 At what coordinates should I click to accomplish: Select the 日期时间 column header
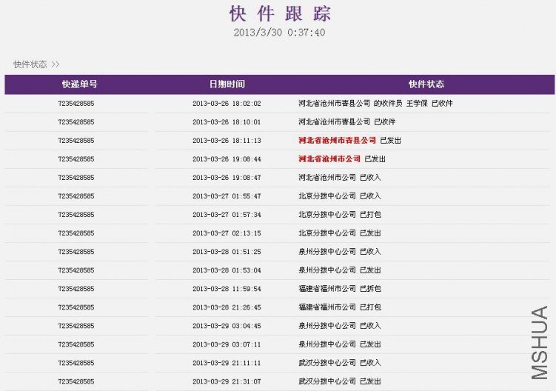[227, 84]
